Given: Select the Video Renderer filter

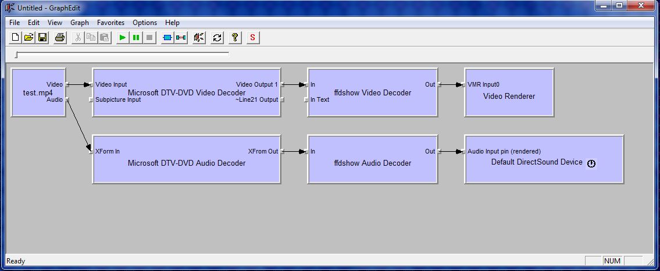Looking at the screenshot, I should [509, 92].
